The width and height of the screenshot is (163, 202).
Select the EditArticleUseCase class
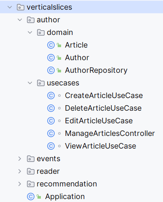(99, 121)
